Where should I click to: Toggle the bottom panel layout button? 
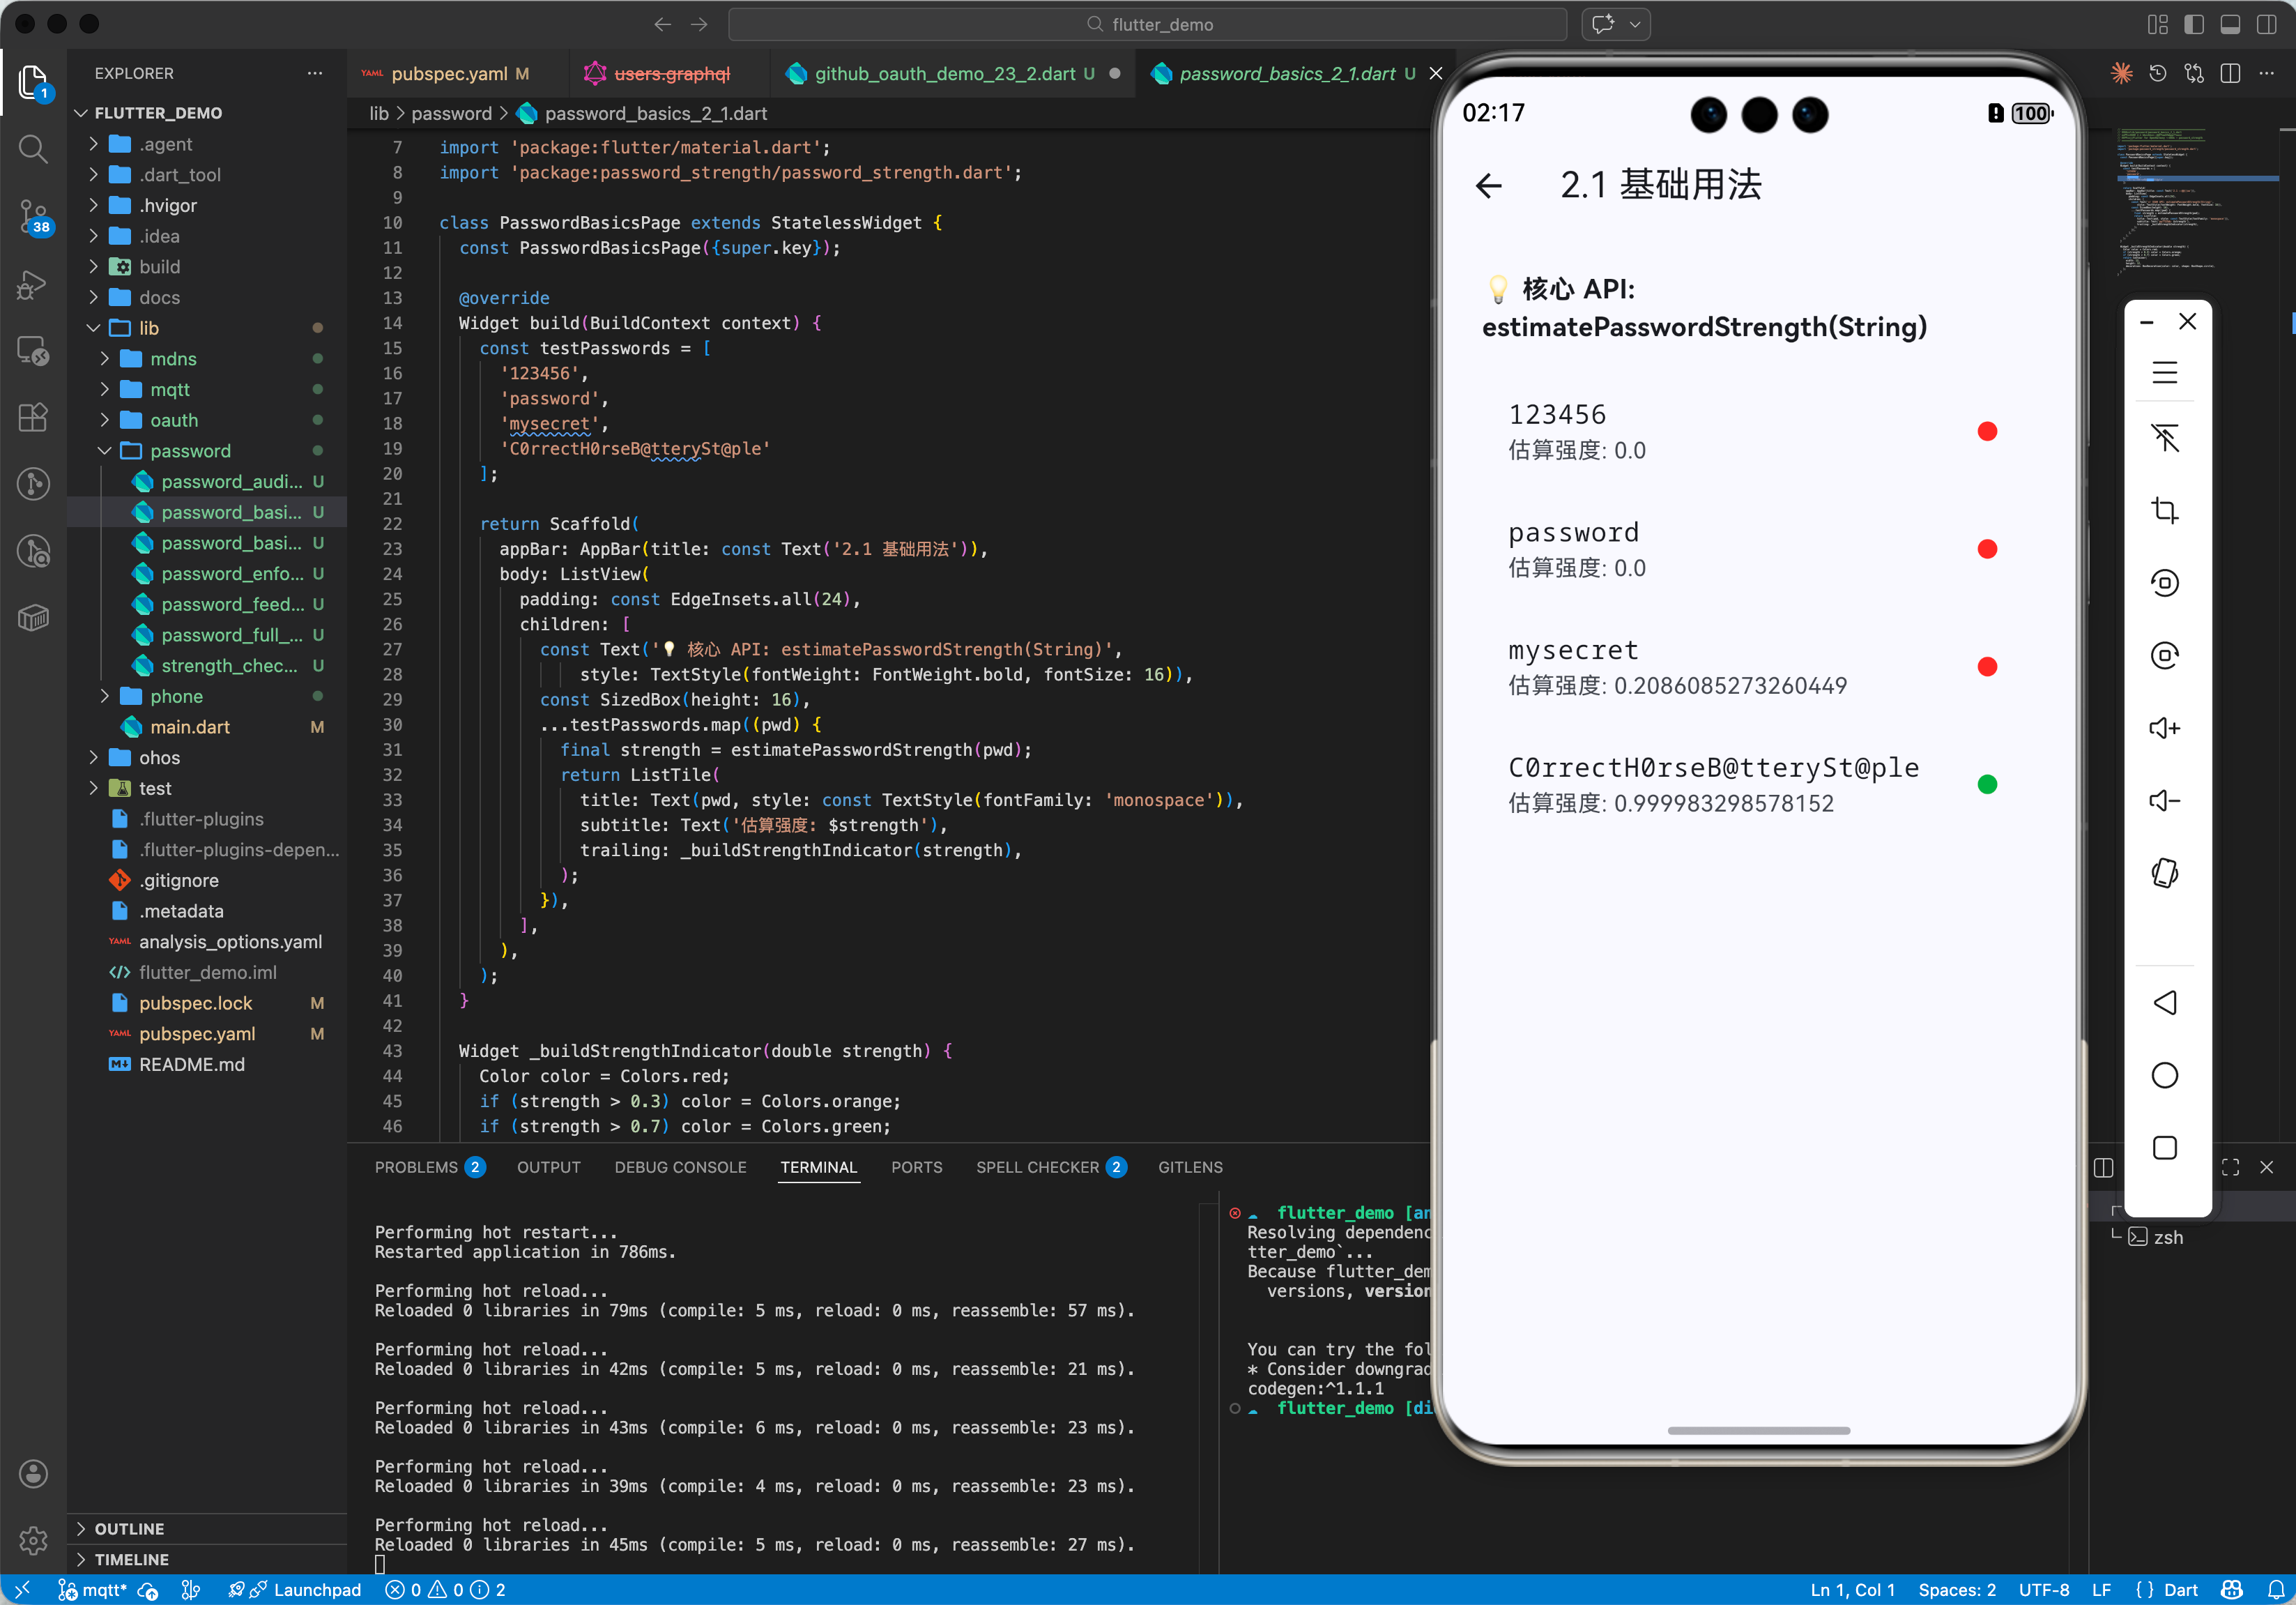2230,24
